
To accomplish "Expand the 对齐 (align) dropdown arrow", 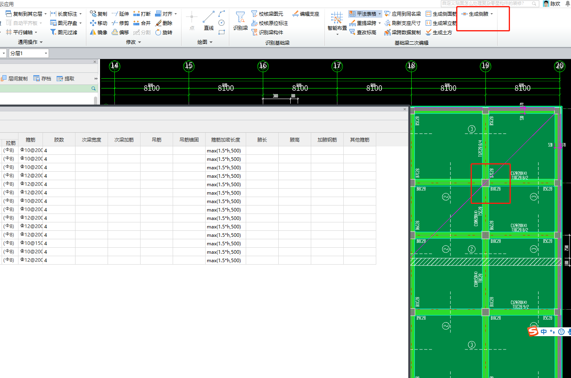I will (175, 14).
